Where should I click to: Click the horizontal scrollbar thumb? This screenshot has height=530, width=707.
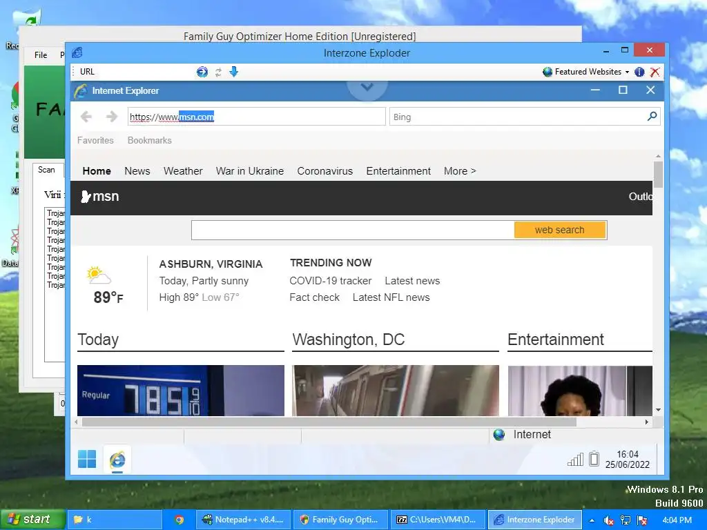click(329, 422)
